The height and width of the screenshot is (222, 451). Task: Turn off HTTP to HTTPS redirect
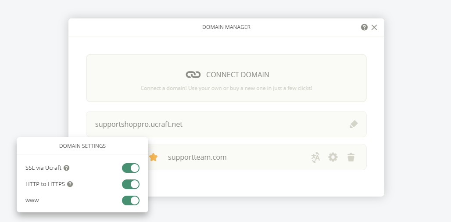pyautogui.click(x=131, y=184)
